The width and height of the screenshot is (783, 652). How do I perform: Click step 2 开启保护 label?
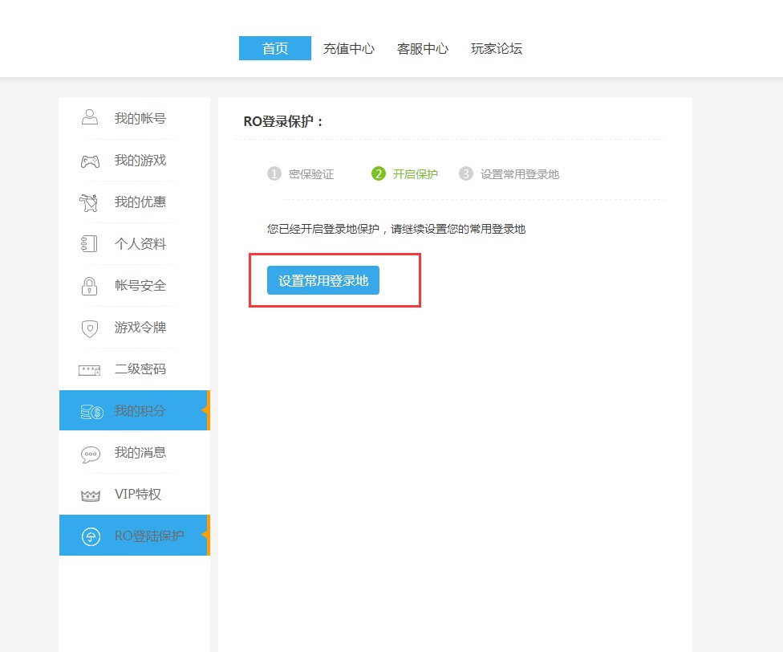[415, 174]
